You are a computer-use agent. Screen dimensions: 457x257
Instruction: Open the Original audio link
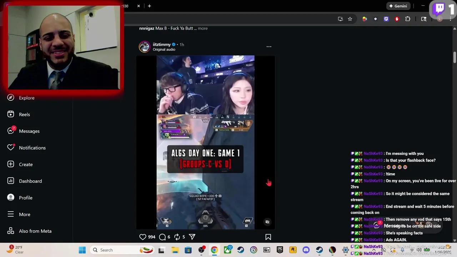coord(164,50)
